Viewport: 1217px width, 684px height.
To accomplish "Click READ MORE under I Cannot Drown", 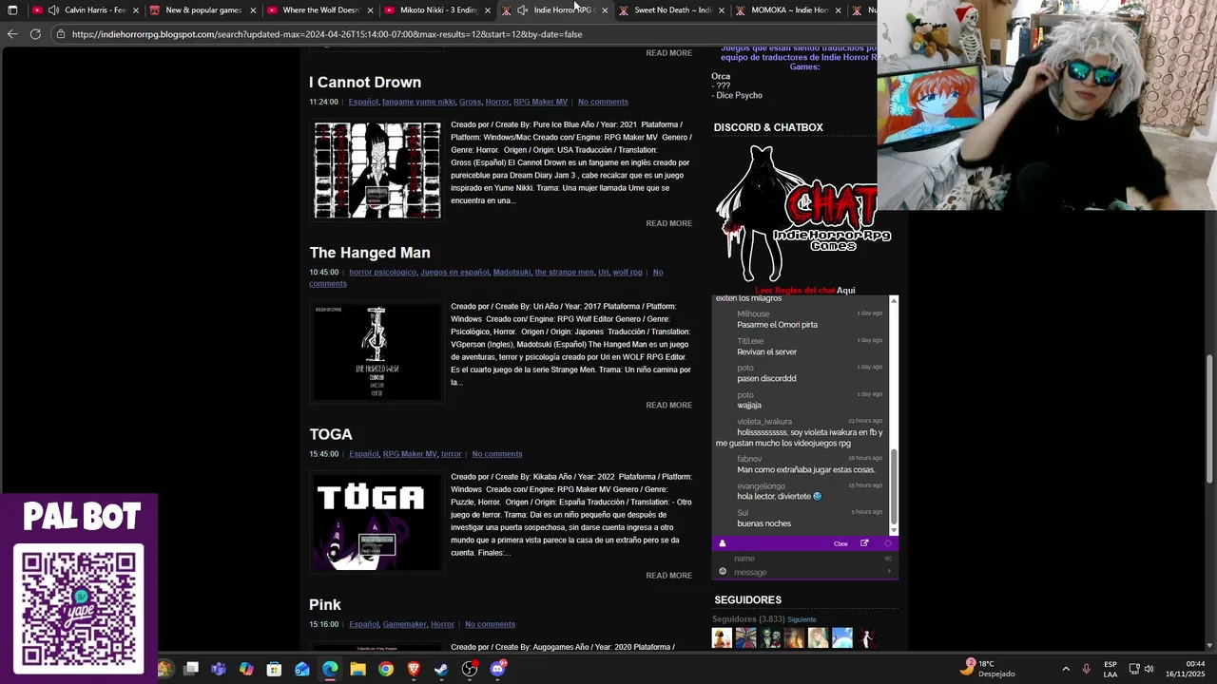I will 669,223.
